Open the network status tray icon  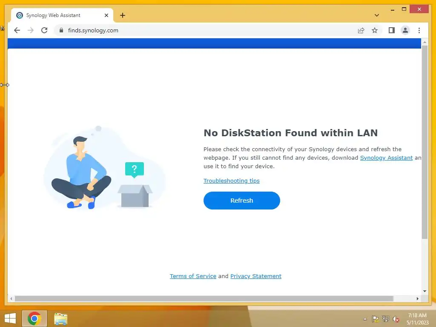[x=386, y=319]
